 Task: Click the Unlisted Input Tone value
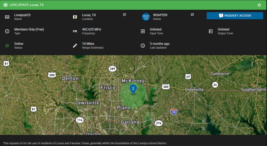155,29
